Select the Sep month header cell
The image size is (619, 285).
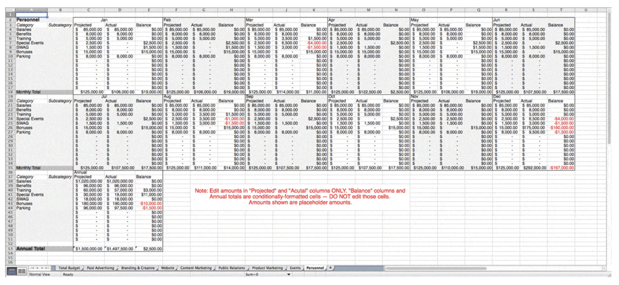(259, 97)
